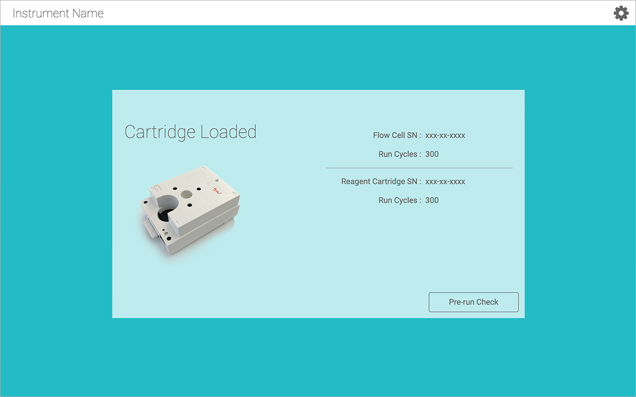Click the Cartridge Loaded heading
The width and height of the screenshot is (636, 397).
pyautogui.click(x=190, y=132)
